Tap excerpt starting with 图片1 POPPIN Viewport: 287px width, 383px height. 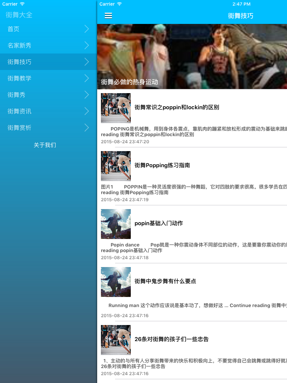pyautogui.click(x=194, y=190)
